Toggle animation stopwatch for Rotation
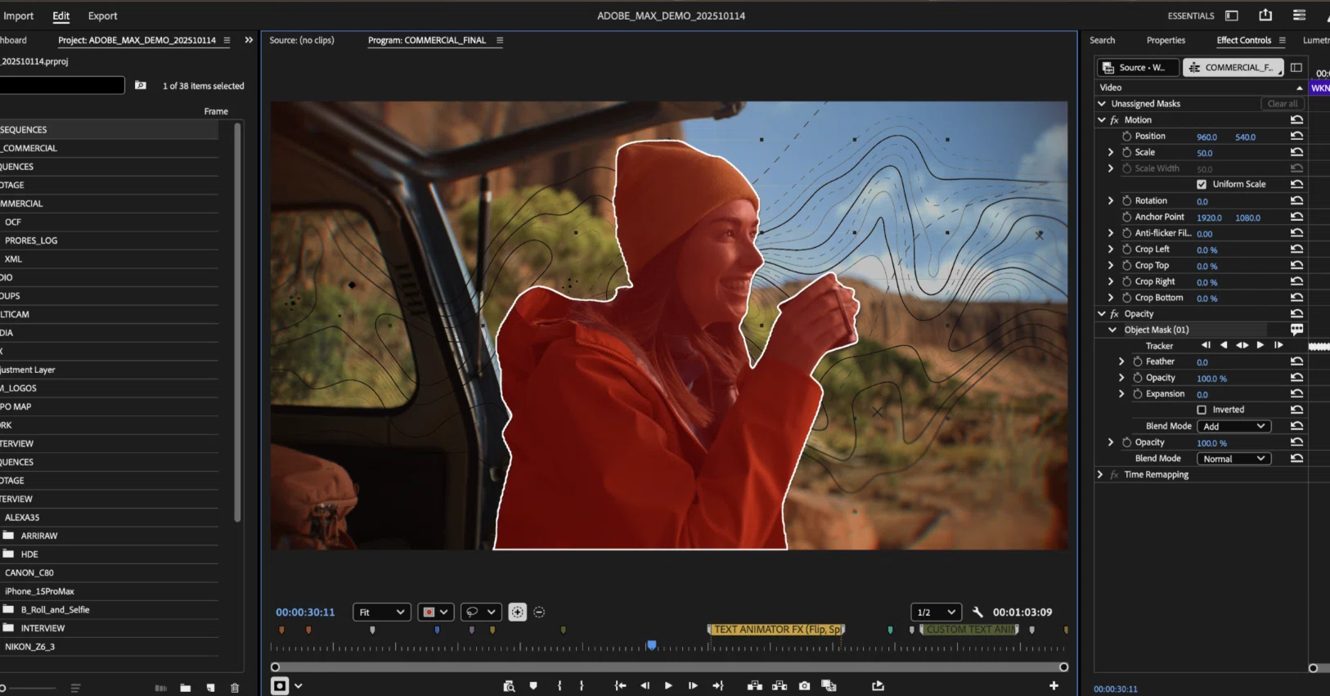The image size is (1330, 696). point(1126,200)
